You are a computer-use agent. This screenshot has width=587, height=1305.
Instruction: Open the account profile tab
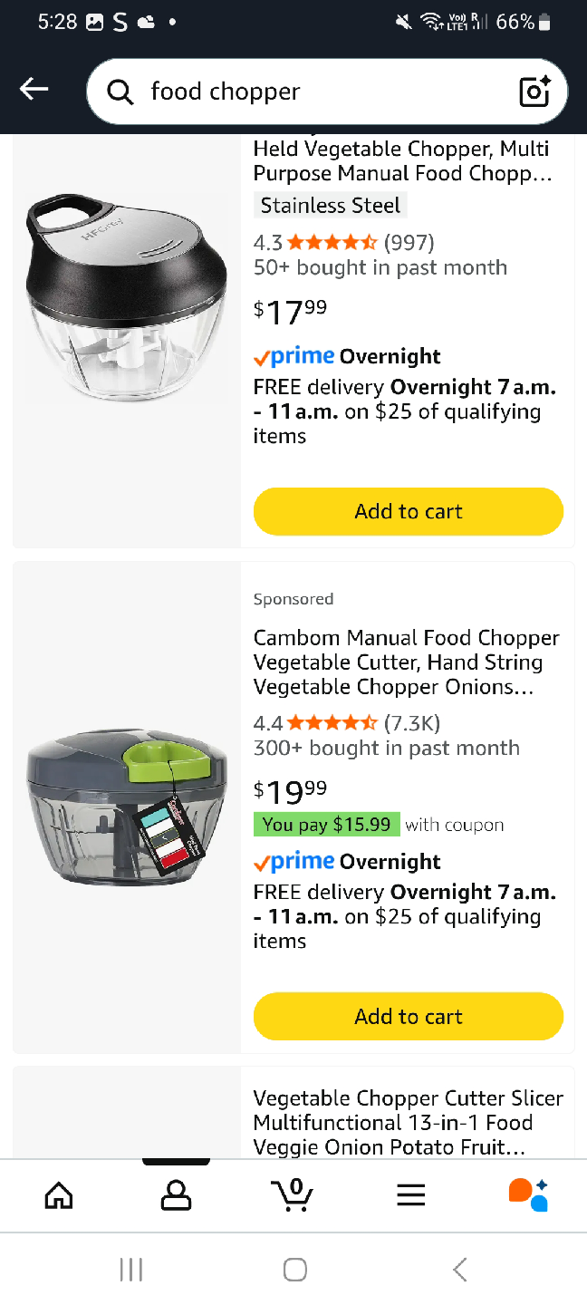tap(176, 1195)
